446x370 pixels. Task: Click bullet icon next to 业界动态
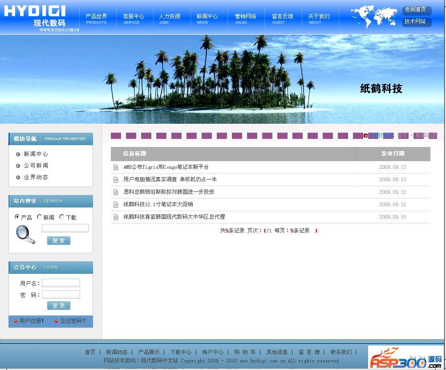tap(18, 177)
